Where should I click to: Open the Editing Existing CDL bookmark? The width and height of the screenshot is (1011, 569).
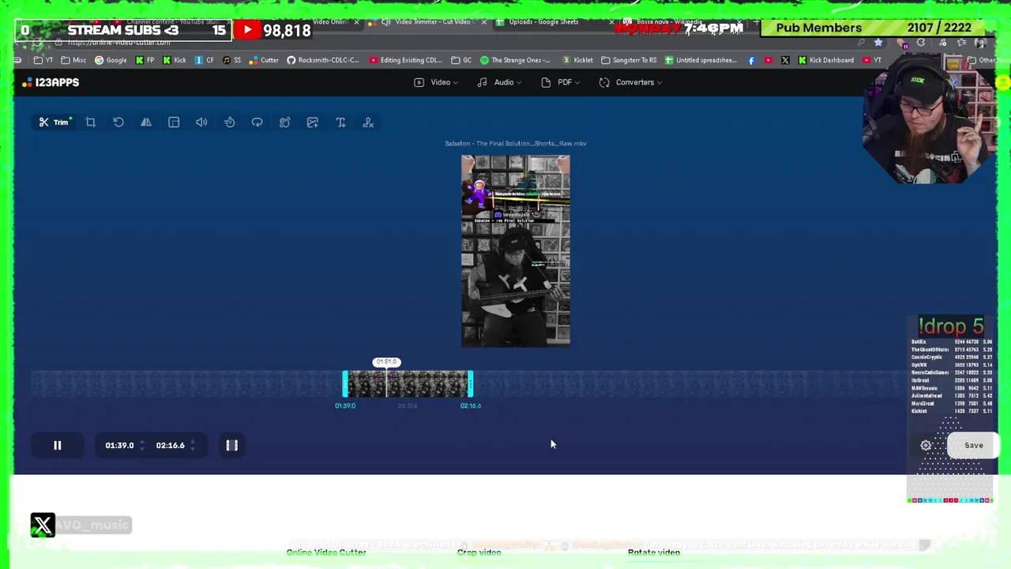[x=405, y=60]
